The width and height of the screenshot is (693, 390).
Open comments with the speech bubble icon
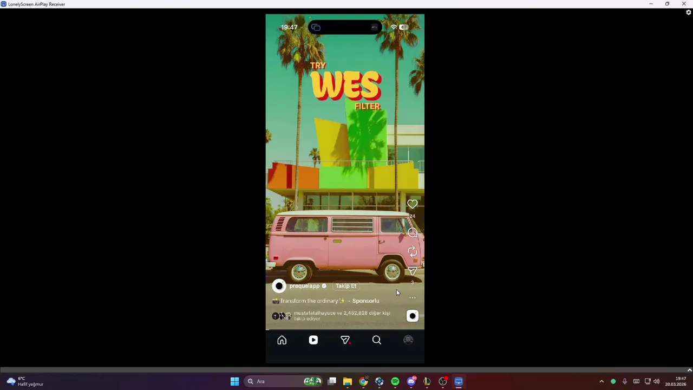(413, 232)
